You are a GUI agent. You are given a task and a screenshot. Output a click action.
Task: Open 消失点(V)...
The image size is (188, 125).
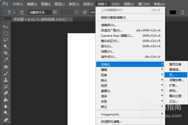(130, 57)
